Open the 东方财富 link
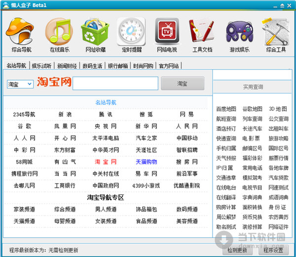 pyautogui.click(x=65, y=150)
